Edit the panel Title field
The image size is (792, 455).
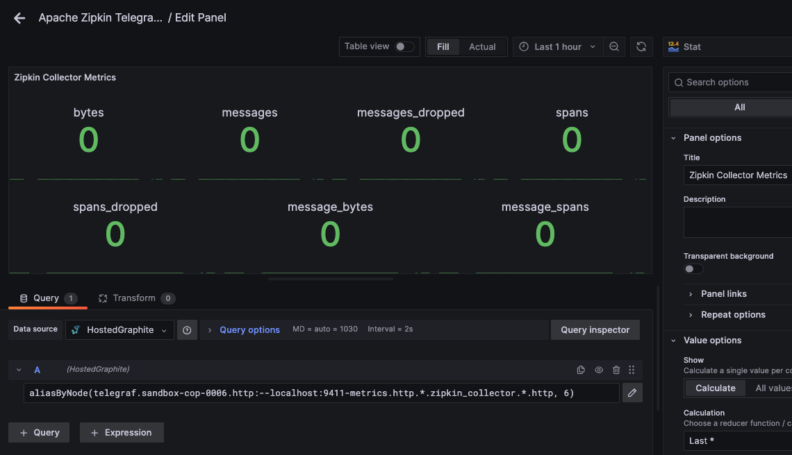tap(737, 175)
